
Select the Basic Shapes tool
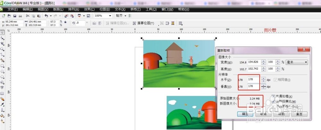pyautogui.click(x=2, y=82)
